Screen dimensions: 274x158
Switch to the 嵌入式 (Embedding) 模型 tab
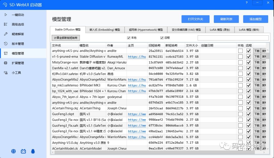point(105,30)
